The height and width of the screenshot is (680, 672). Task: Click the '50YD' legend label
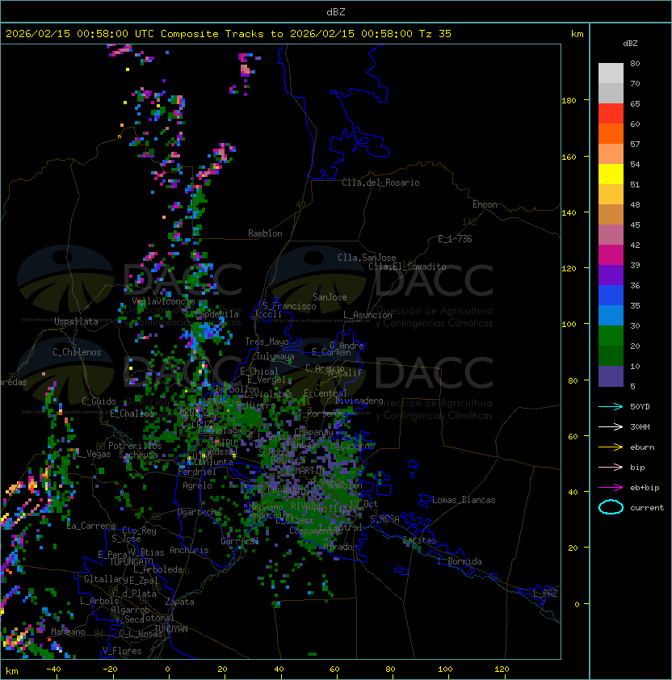[640, 407]
